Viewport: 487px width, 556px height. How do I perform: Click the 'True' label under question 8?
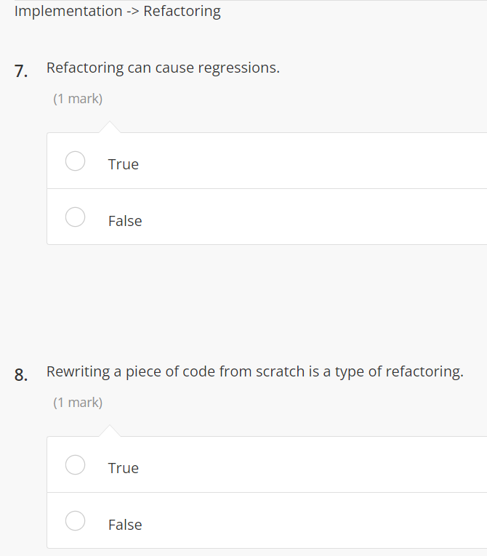tap(123, 468)
